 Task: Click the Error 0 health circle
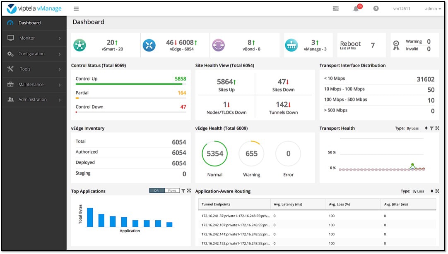[x=288, y=153]
